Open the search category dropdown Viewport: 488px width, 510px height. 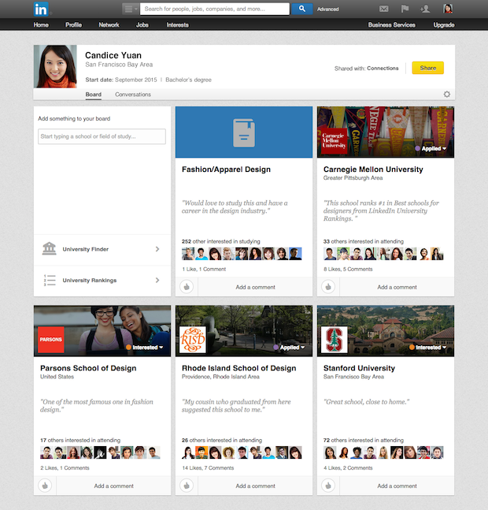coord(131,9)
